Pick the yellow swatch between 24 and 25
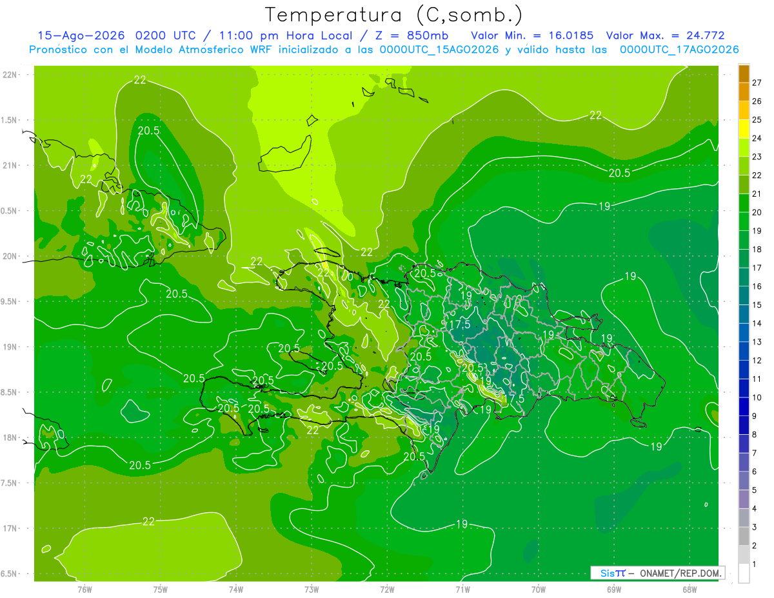The width and height of the screenshot is (774, 598). point(744,129)
